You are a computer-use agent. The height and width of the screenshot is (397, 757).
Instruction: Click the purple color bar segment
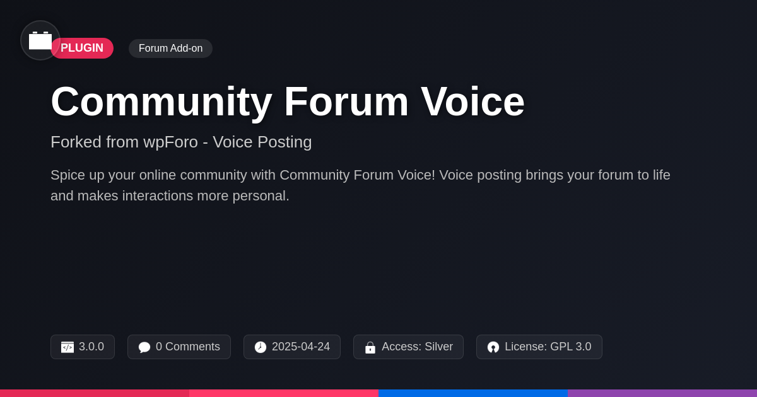[x=662, y=393]
